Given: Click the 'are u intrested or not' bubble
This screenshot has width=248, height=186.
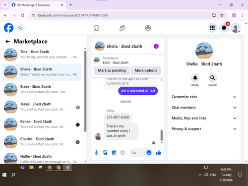Looking at the screenshot, I should click(138, 91).
